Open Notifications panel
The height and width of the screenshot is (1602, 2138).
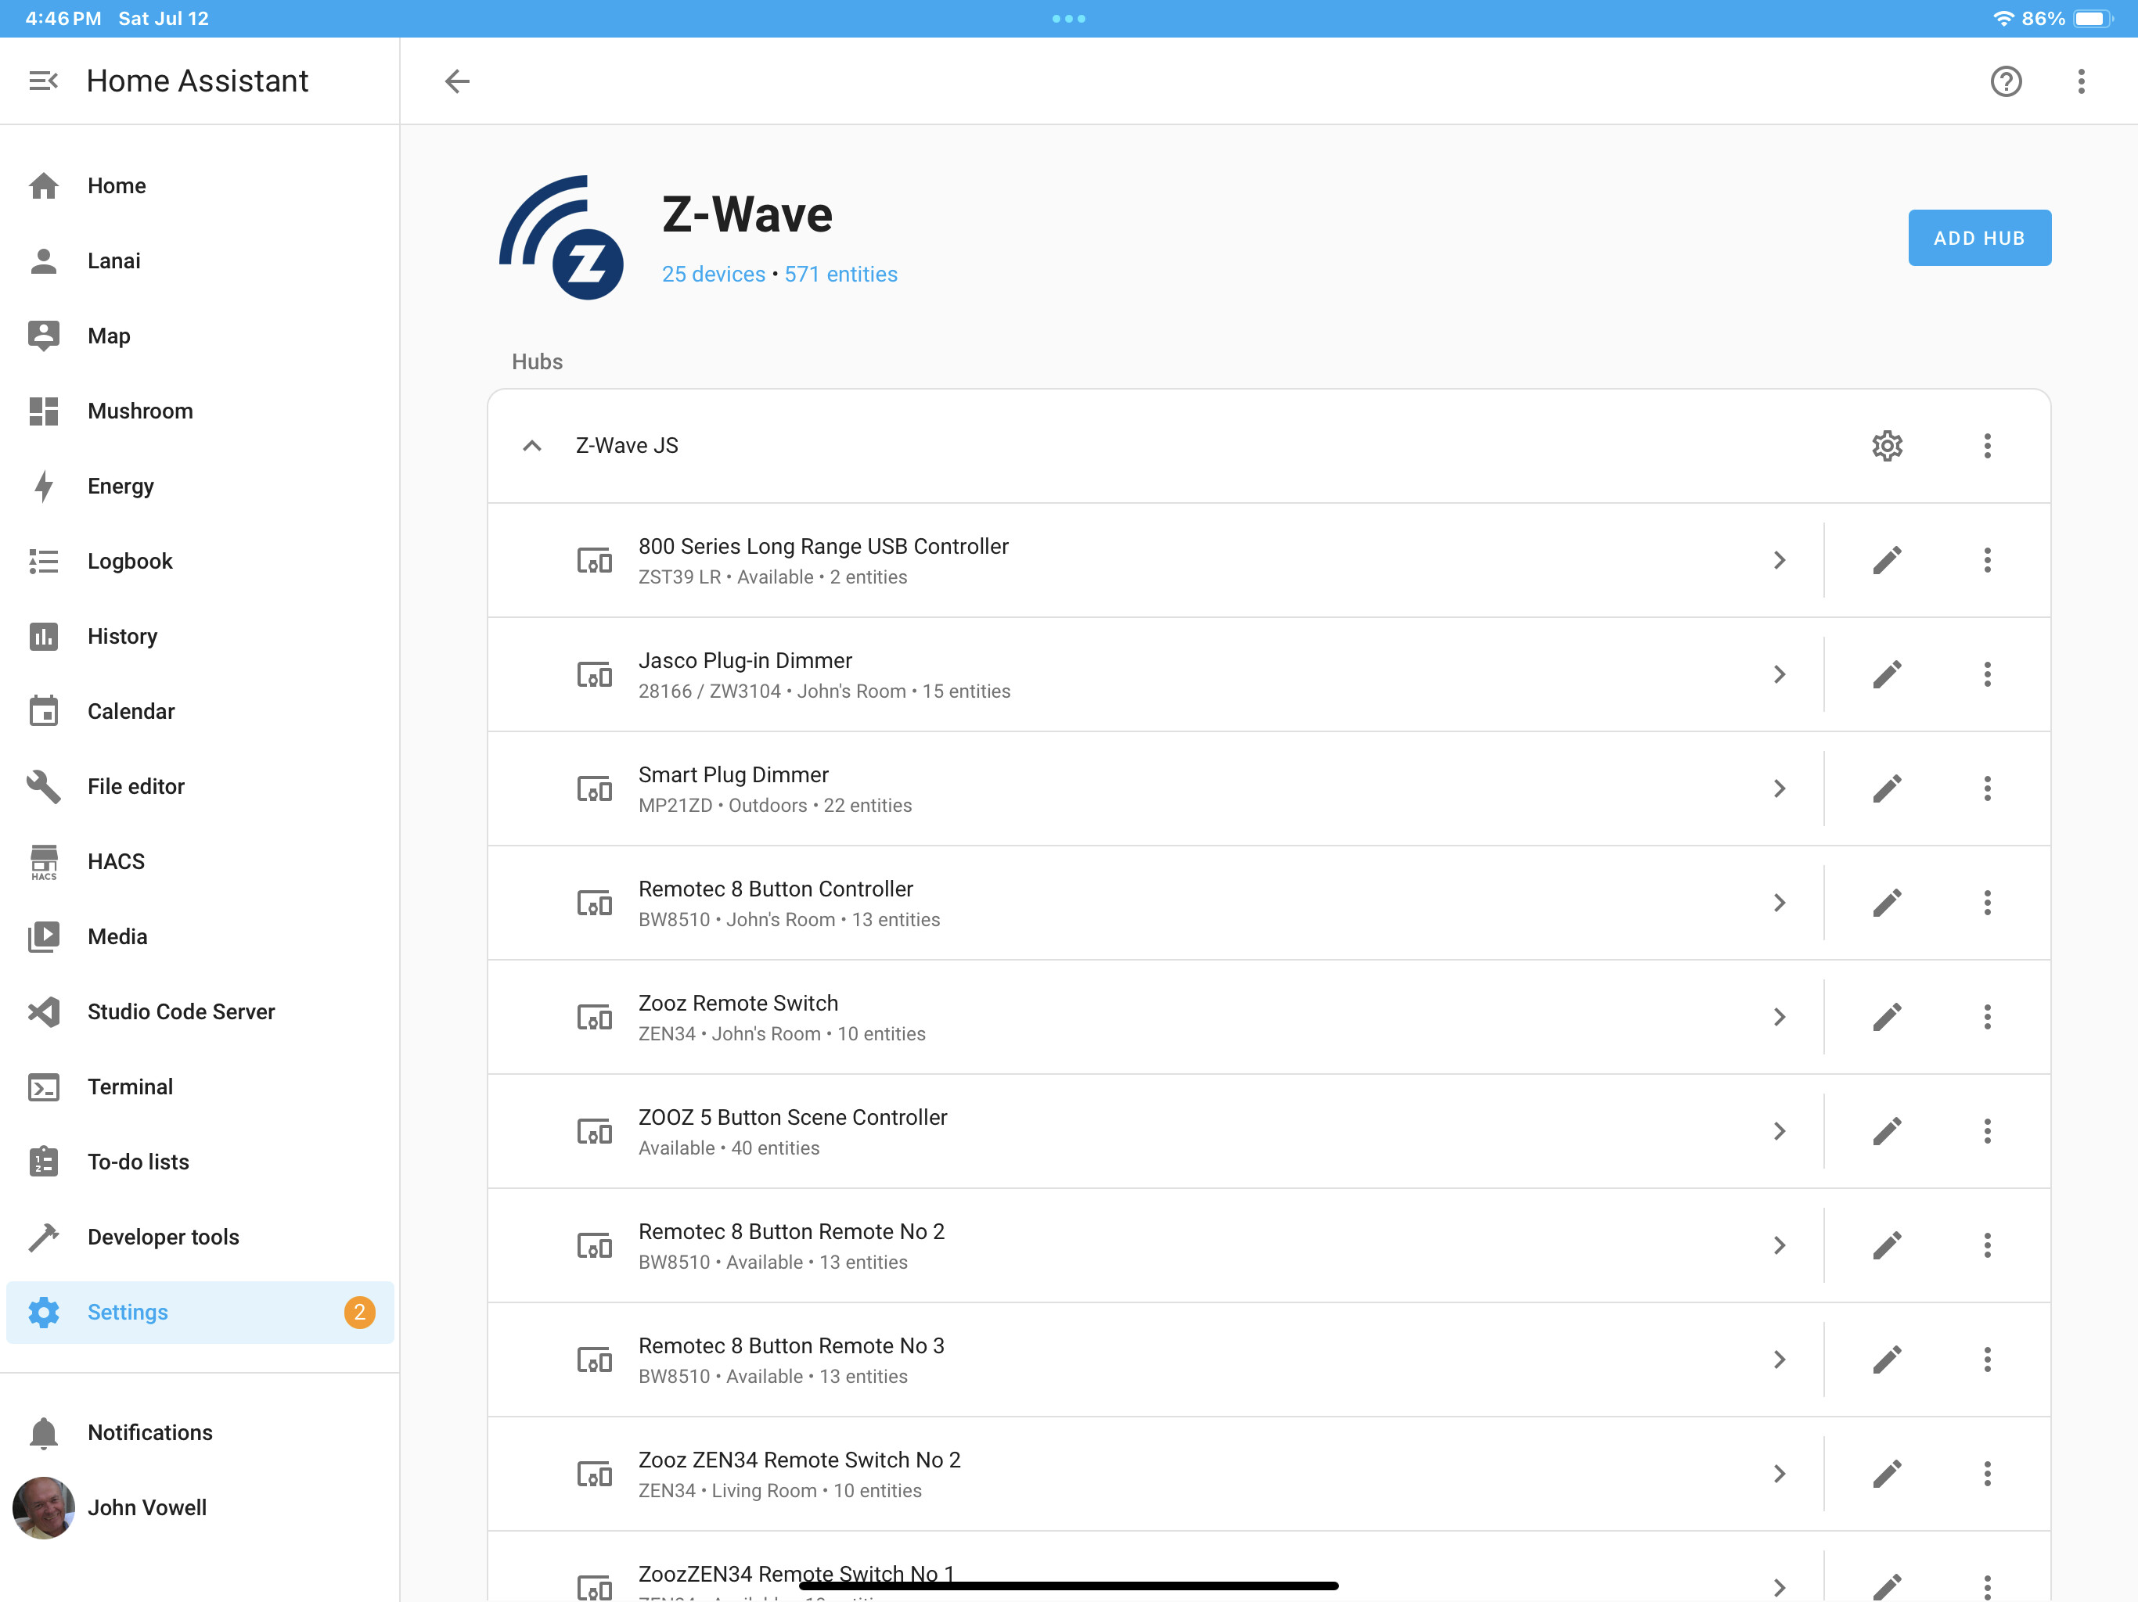click(200, 1433)
